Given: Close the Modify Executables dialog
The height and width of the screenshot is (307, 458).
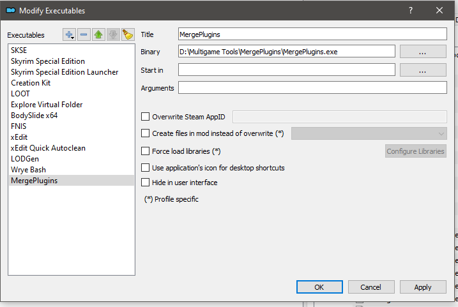Looking at the screenshot, I should [x=439, y=10].
